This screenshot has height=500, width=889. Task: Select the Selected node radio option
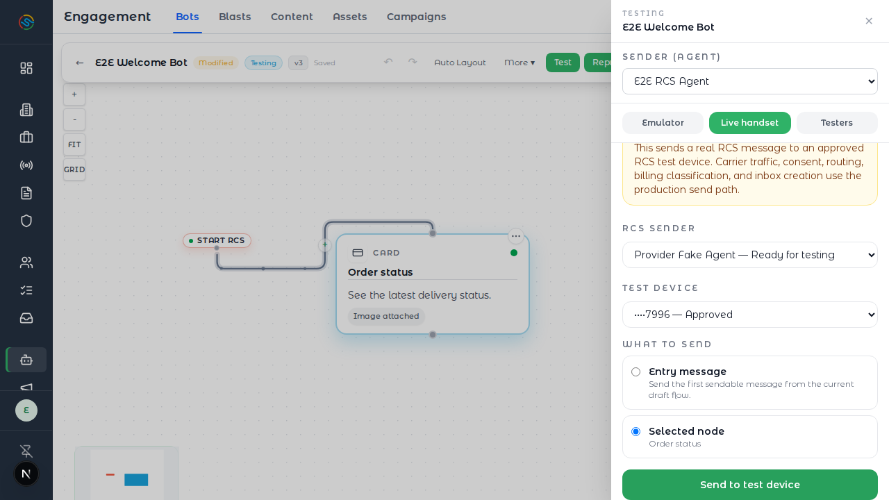[x=635, y=432]
